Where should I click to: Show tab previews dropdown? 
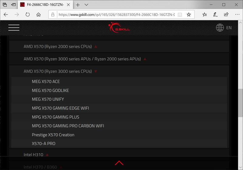(86, 5)
